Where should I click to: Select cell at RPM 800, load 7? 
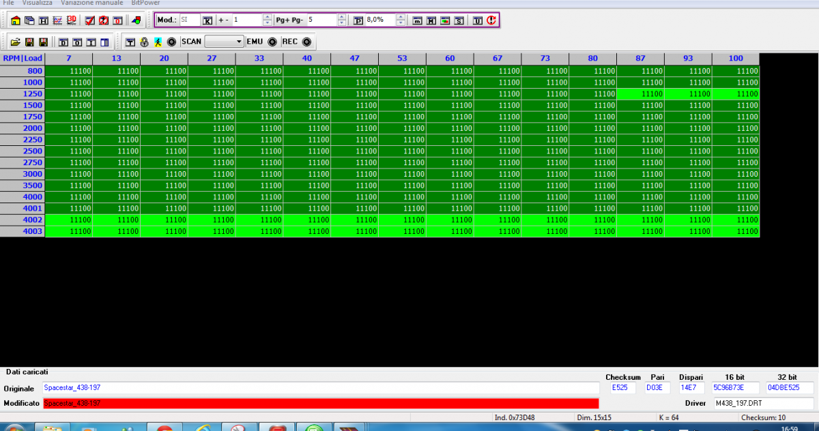pyautogui.click(x=68, y=70)
